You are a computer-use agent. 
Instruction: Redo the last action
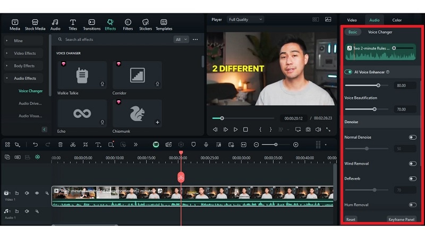click(48, 144)
